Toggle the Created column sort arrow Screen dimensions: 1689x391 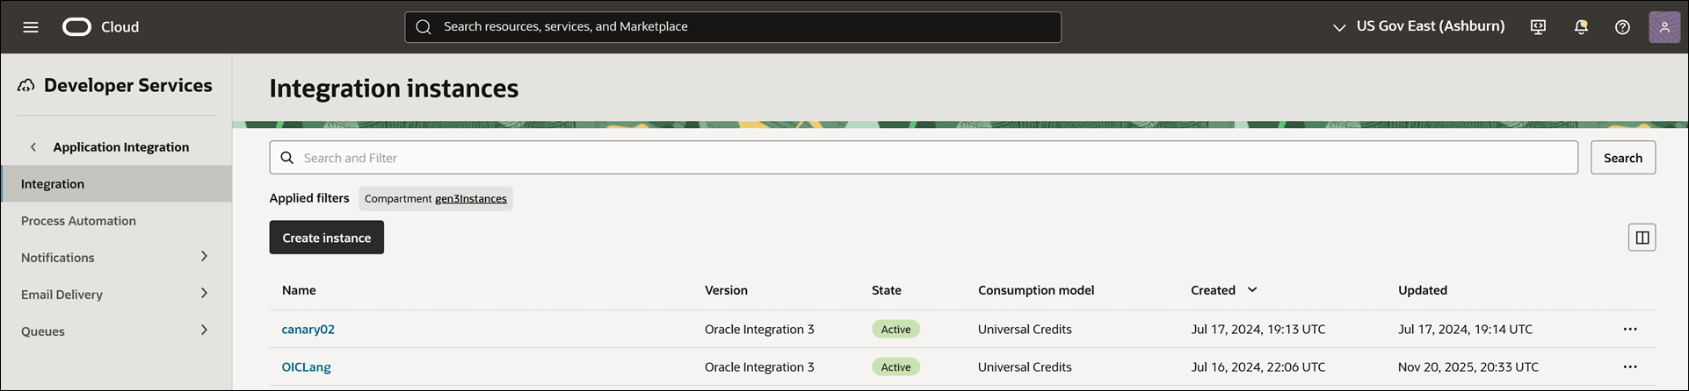(x=1252, y=290)
